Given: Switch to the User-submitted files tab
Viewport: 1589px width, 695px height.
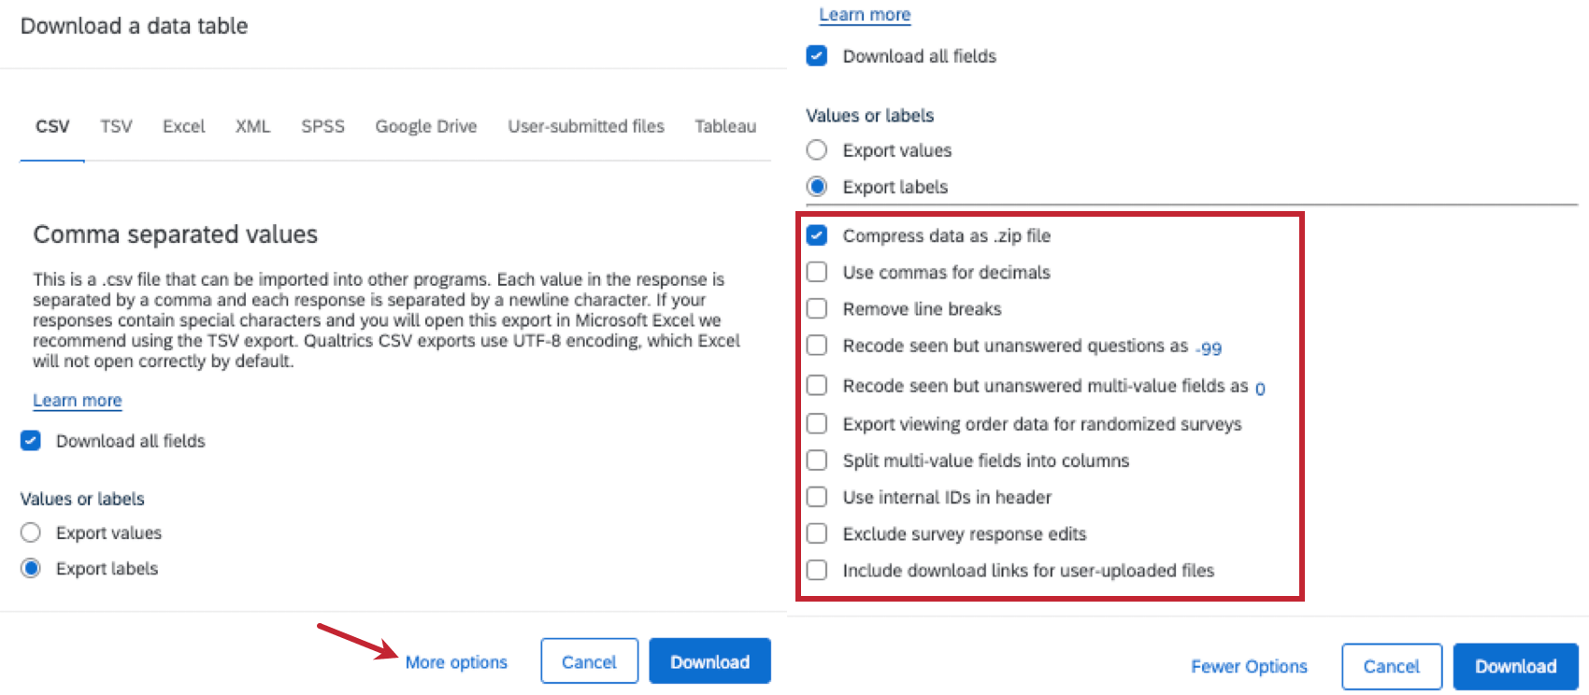Looking at the screenshot, I should 586,126.
